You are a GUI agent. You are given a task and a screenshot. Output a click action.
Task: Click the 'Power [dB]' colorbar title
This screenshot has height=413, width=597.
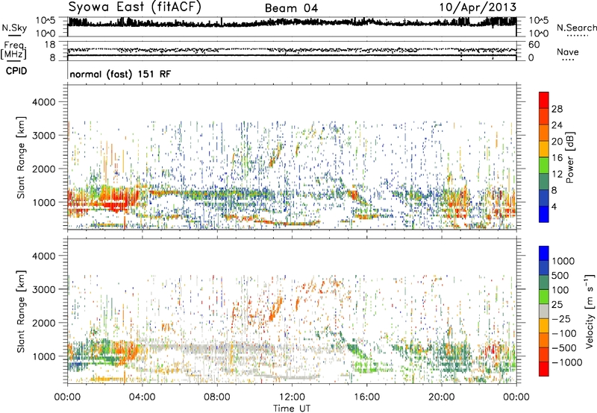coord(569,157)
